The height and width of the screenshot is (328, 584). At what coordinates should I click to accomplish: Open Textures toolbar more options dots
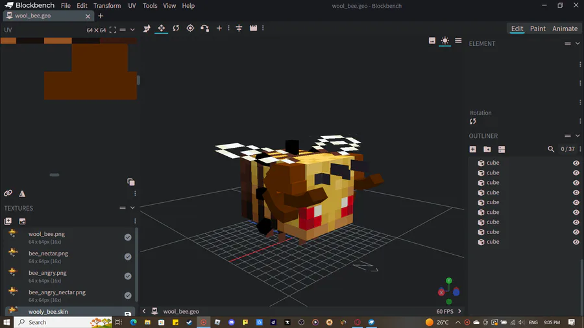click(x=135, y=221)
